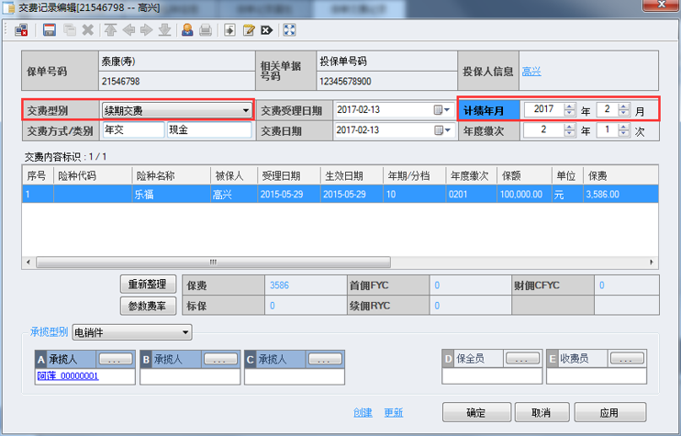Viewport: 681px width, 436px height.
Task: Click the save floppy disk toolbar icon
Action: coord(50,30)
